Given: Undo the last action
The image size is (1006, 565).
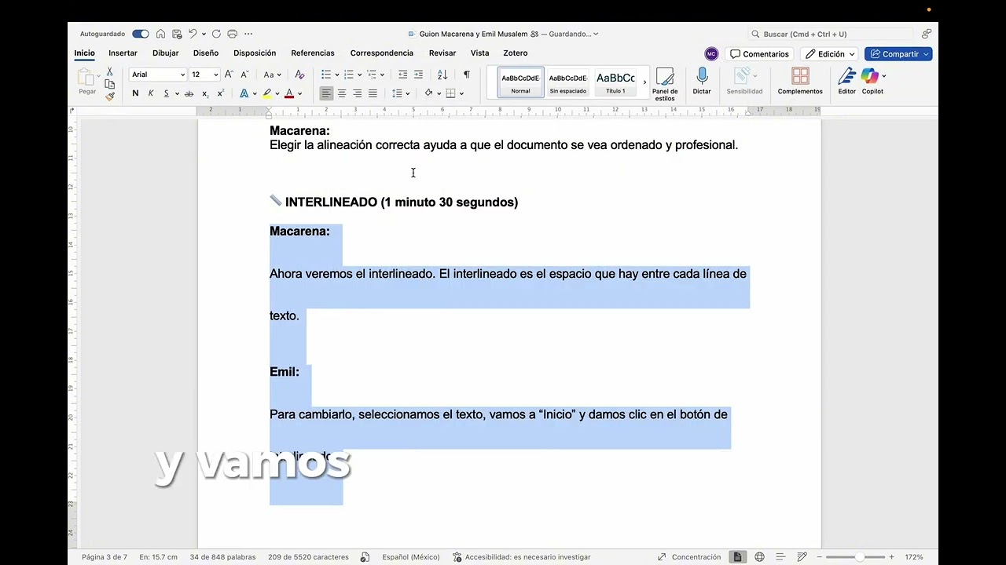Looking at the screenshot, I should tap(193, 34).
